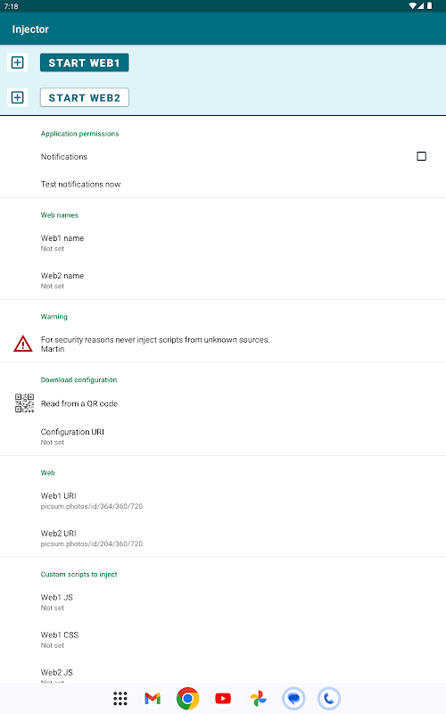
Task: Tap the QR code icon
Action: (24, 403)
